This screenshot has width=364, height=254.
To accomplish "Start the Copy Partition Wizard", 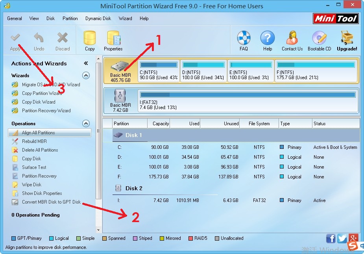I will [42, 93].
